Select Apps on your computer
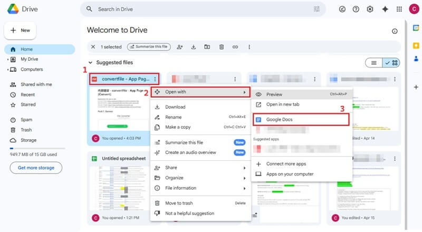 tap(302, 174)
